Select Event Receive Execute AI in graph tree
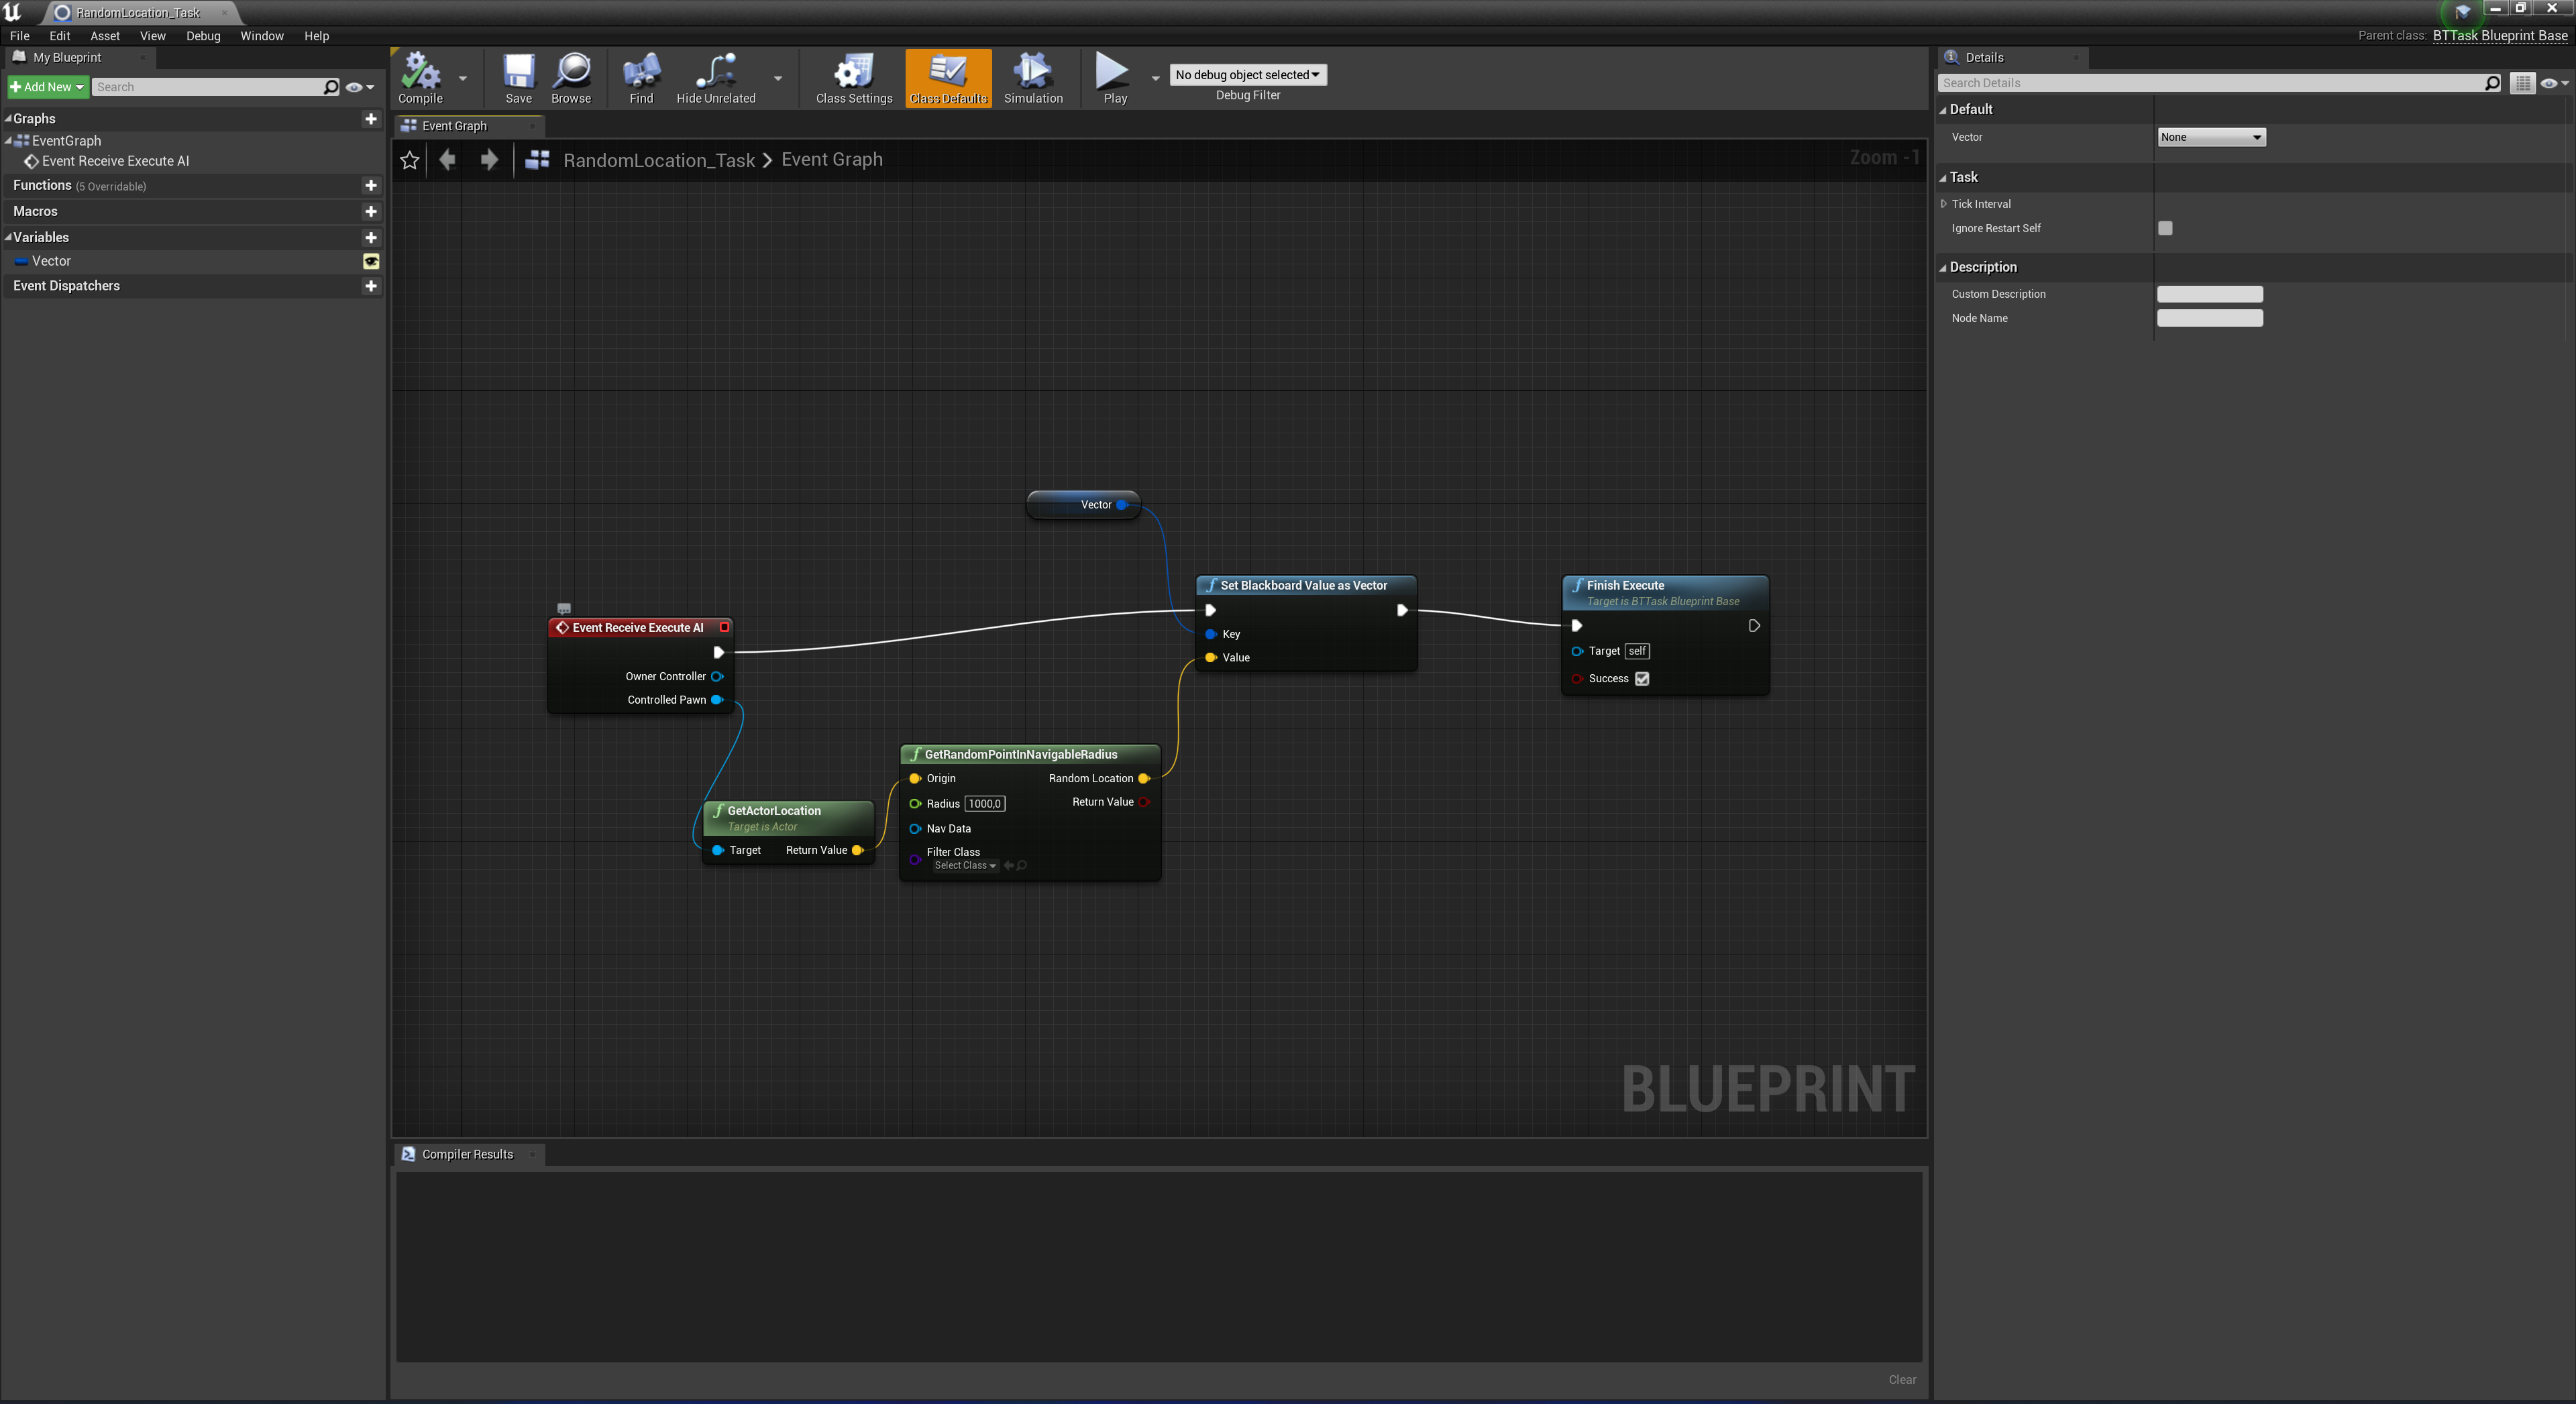 (115, 161)
